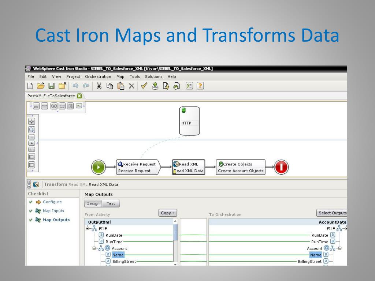
Task: Open the View menu
Action: pyautogui.click(x=56, y=76)
